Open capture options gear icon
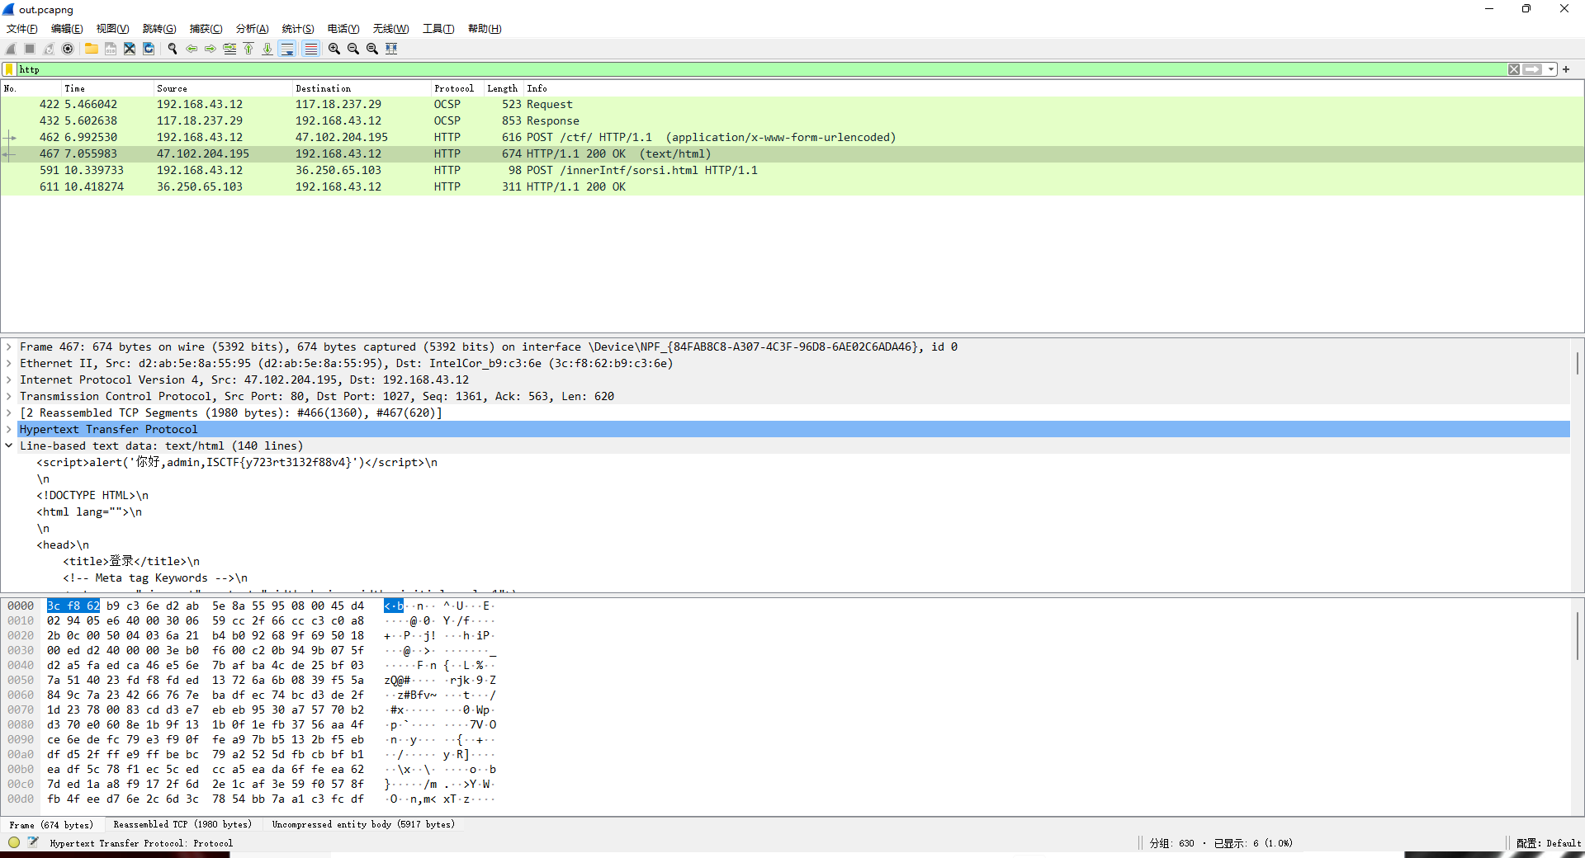Image resolution: width=1585 pixels, height=858 pixels. coord(68,49)
